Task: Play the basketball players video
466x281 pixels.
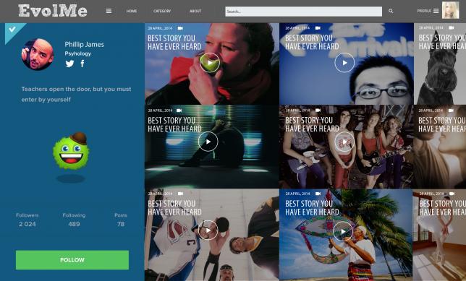Action: coord(208,230)
